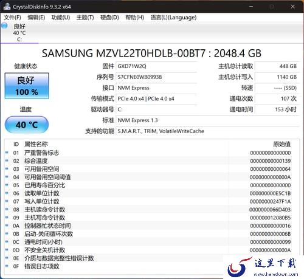Click the disk title SAMSUNG MZVL22T0HDLB-00BT7
Viewport: 304px width, 279px height.
coord(151,53)
